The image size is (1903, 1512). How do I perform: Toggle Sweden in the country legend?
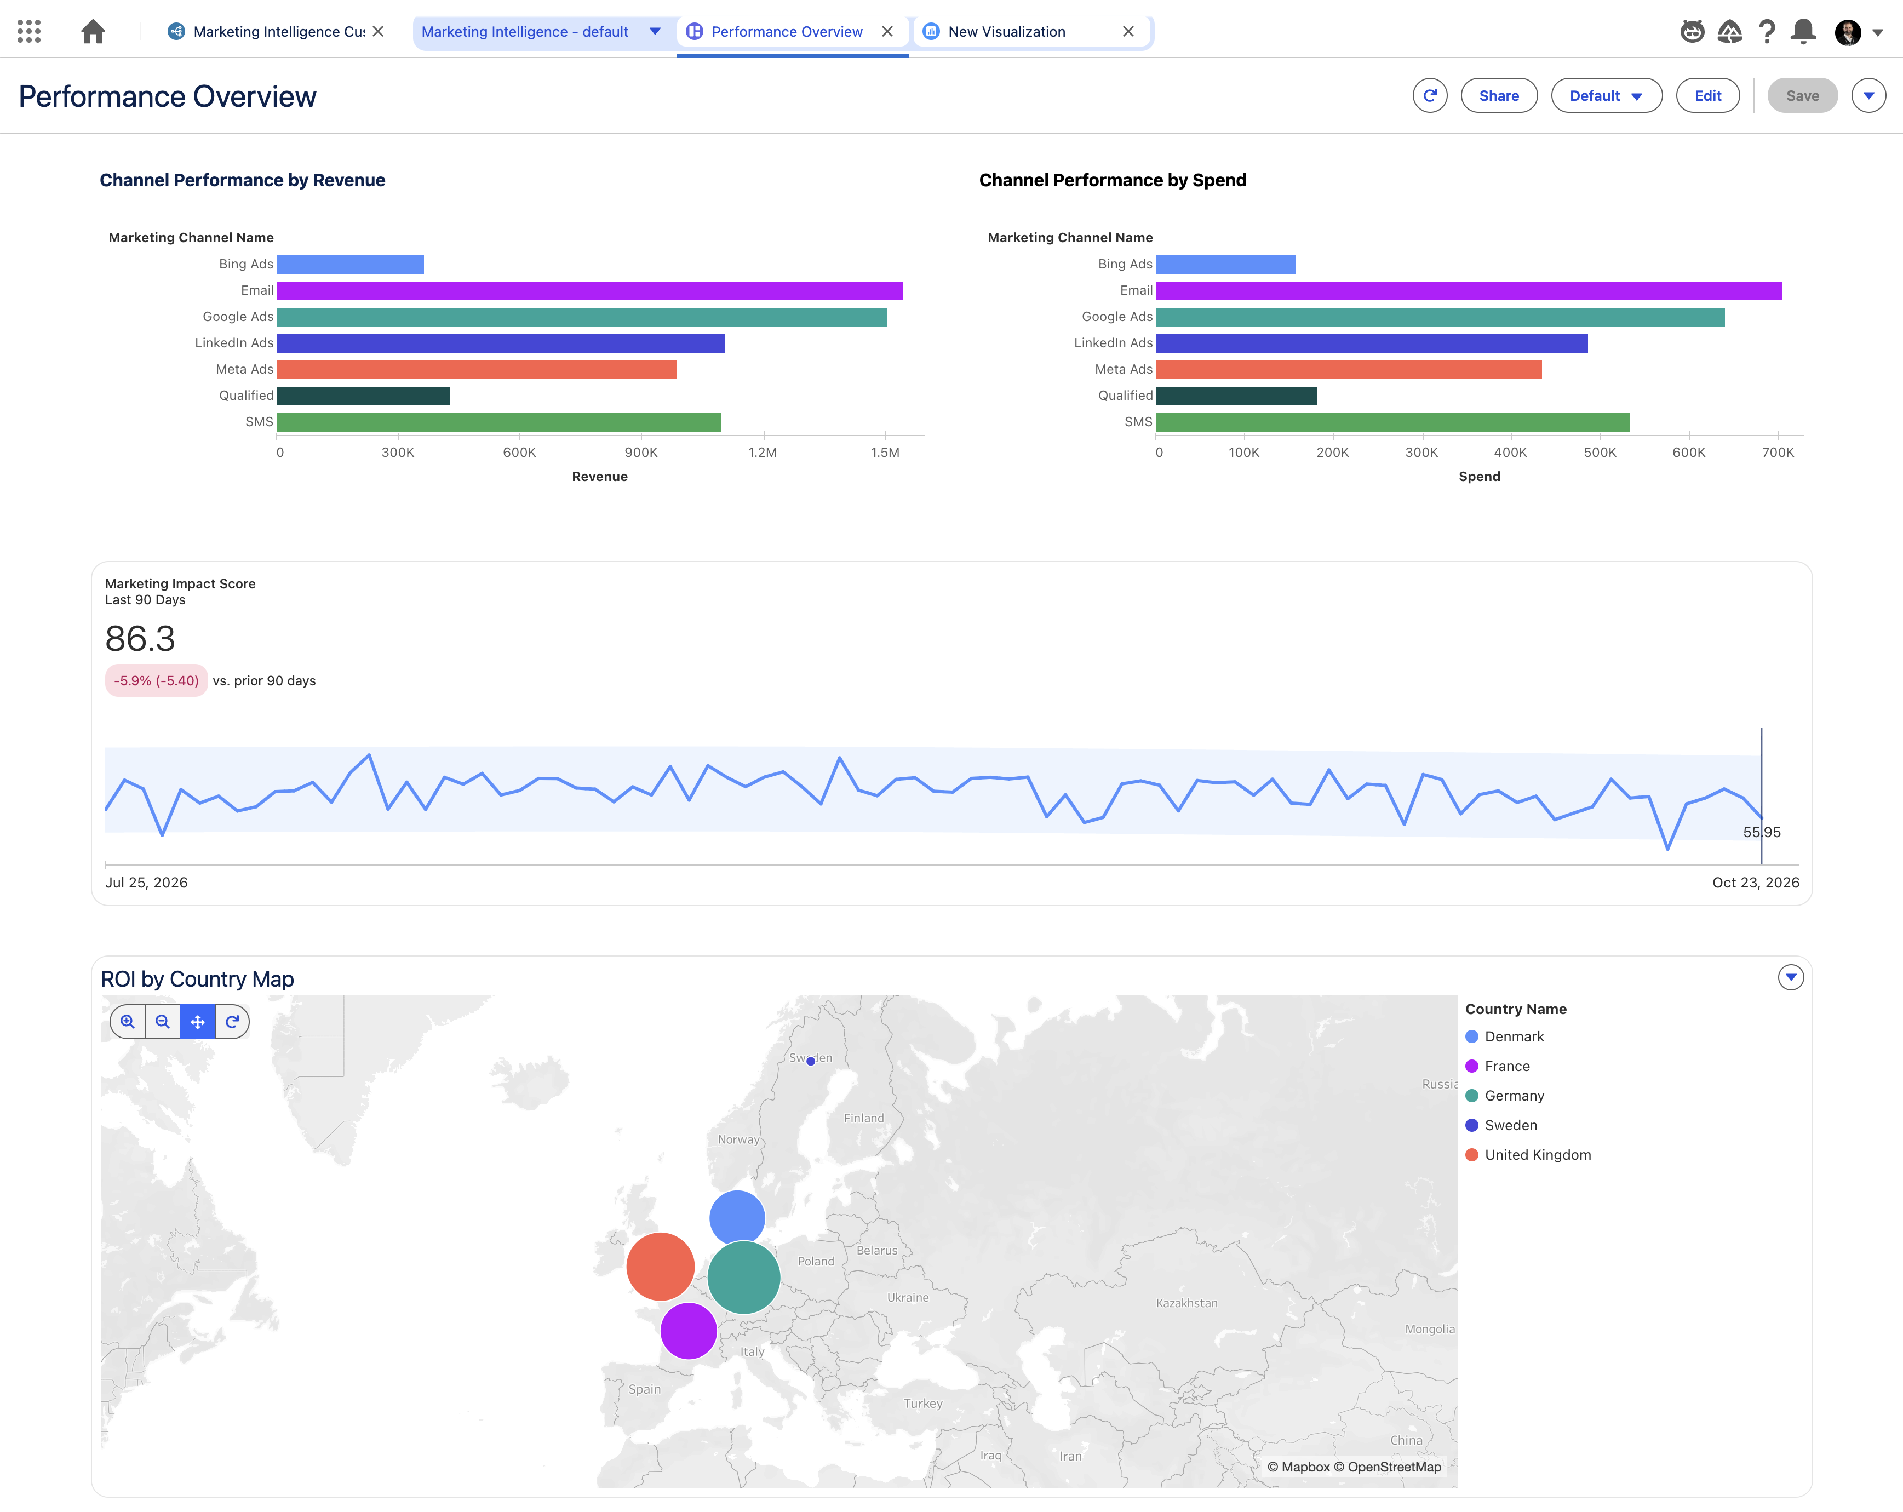point(1501,1125)
